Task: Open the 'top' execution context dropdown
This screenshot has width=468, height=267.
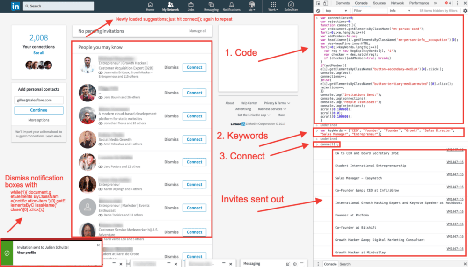Action: click(336, 11)
